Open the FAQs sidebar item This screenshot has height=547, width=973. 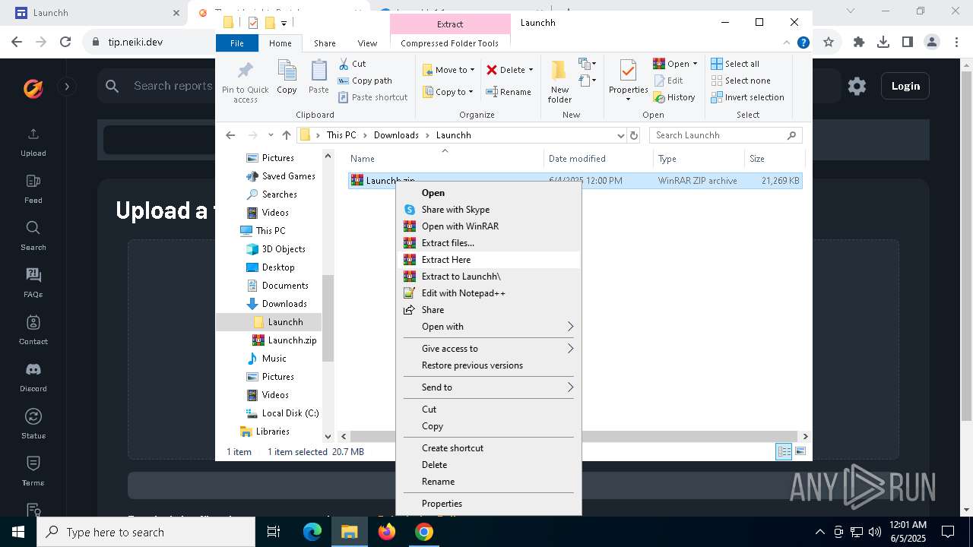tap(33, 283)
